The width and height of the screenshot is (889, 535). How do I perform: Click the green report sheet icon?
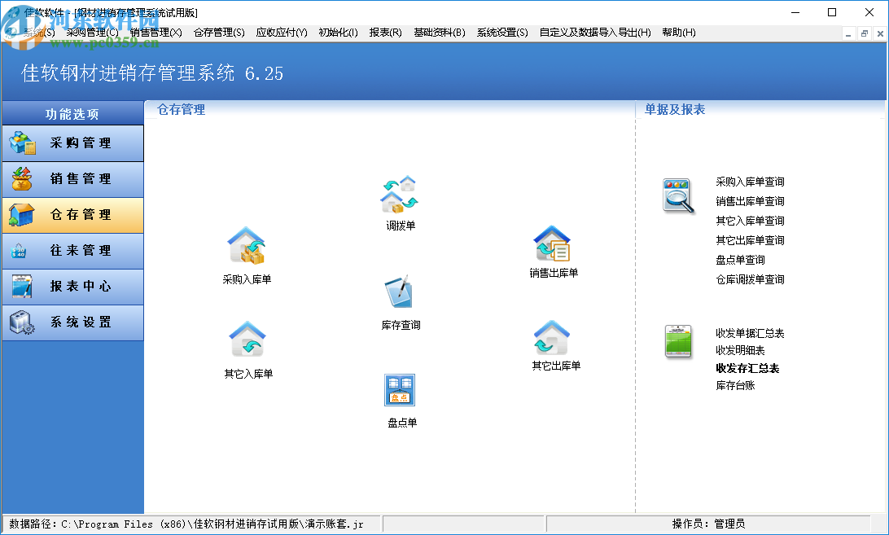pyautogui.click(x=678, y=341)
